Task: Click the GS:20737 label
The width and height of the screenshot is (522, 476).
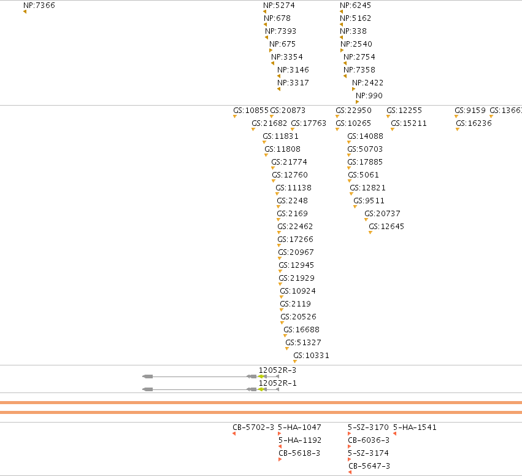Action: (382, 214)
